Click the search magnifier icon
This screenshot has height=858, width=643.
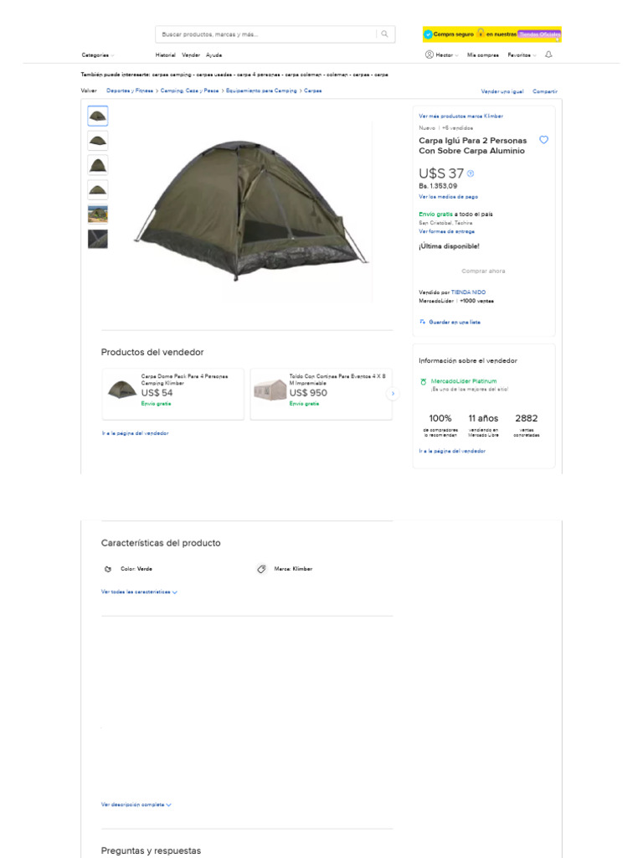click(x=384, y=34)
